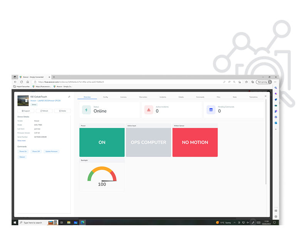308x231 pixels.
Task: Click the red NO MOTION tile
Action: pos(195,142)
